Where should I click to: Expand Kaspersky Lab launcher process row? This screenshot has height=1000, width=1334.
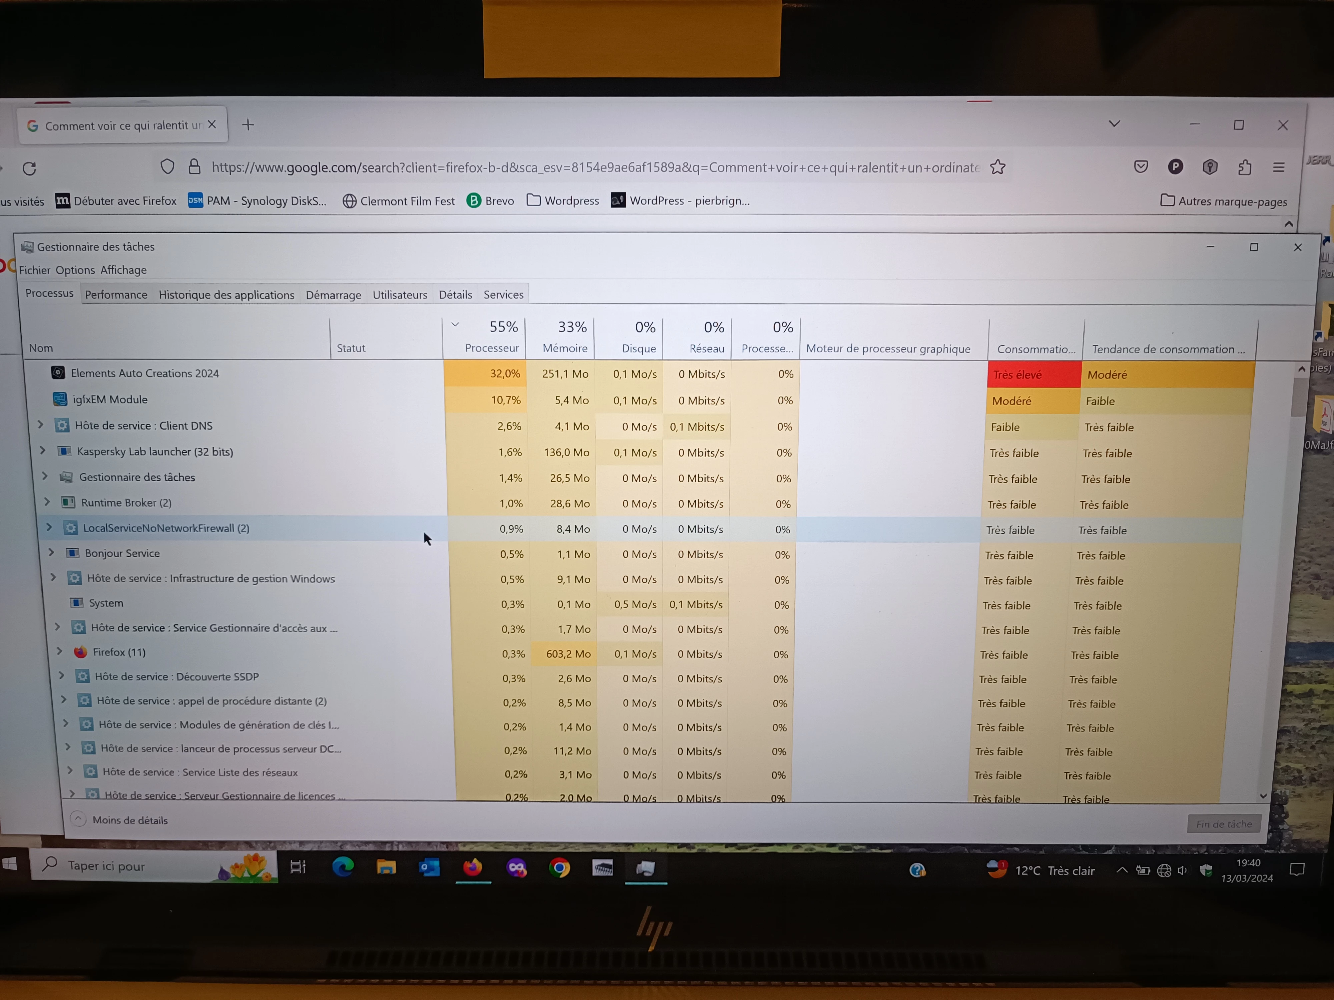click(x=43, y=450)
